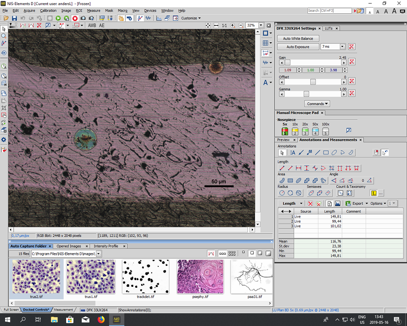Toggle AWB auto white balance in toolbar
Image resolution: width=407 pixels, height=326 pixels.
[x=92, y=25]
